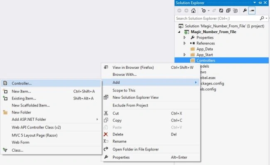Select New Scaffolded Item...
Image resolution: width=270 pixels, height=165 pixels.
tap(51, 105)
